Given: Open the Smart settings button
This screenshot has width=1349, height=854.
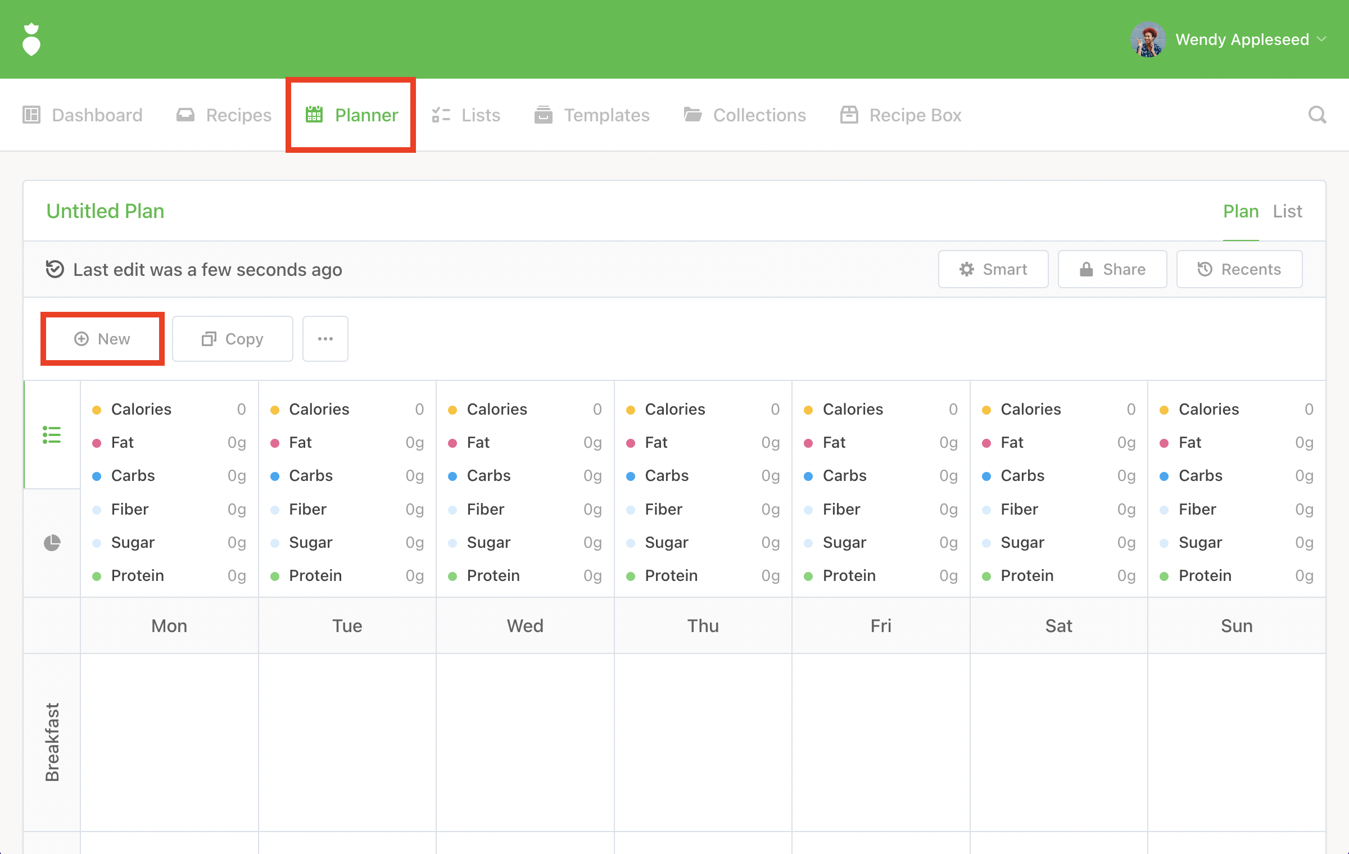Looking at the screenshot, I should point(993,270).
